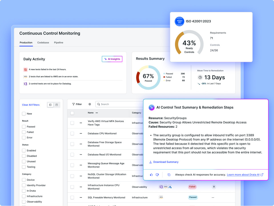Check the Error result checkbox
The width and height of the screenshot is (274, 206).
(24, 138)
